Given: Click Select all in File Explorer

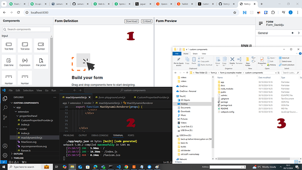Looking at the screenshot, I should pyautogui.click(x=284, y=58).
